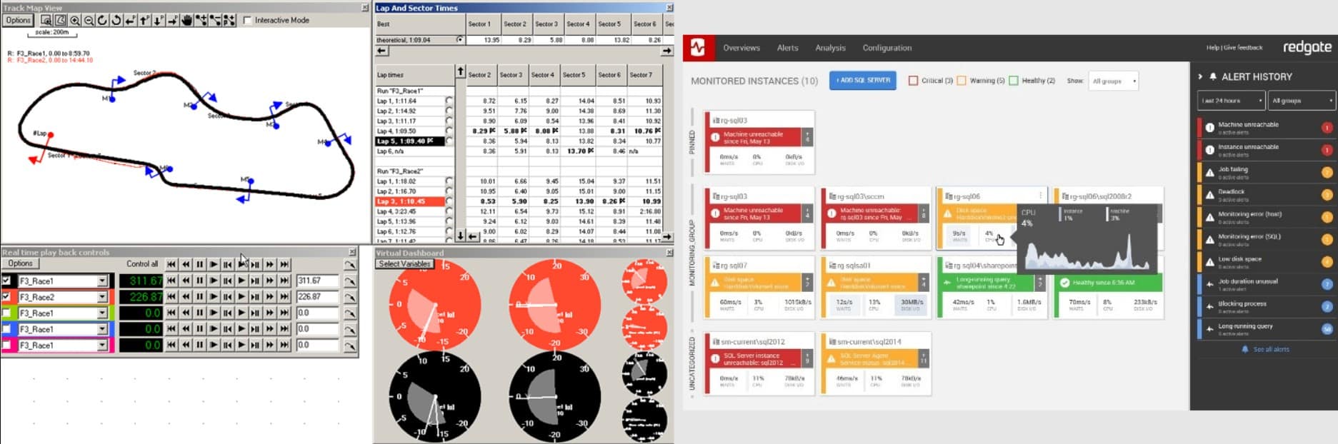
Task: Click the Alert History bell icon
Action: point(1213,76)
